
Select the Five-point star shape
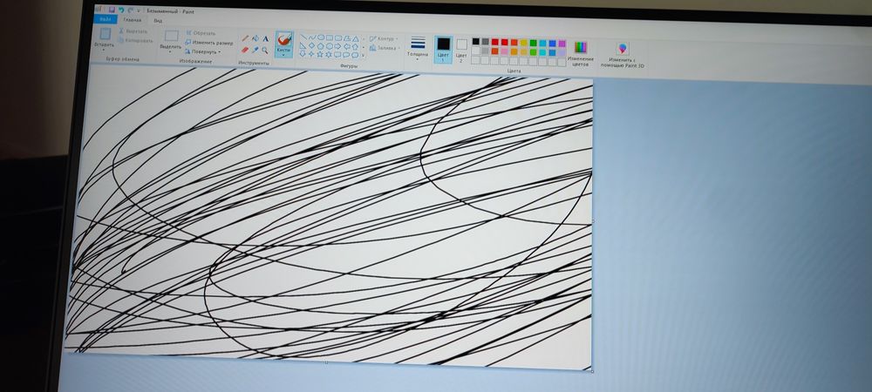[320, 54]
